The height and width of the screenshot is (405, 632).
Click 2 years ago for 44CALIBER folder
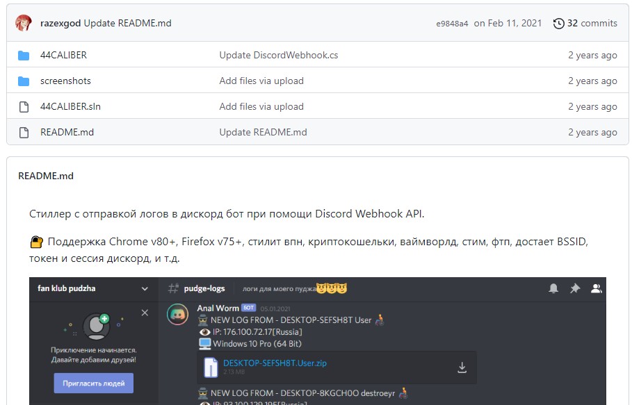592,55
